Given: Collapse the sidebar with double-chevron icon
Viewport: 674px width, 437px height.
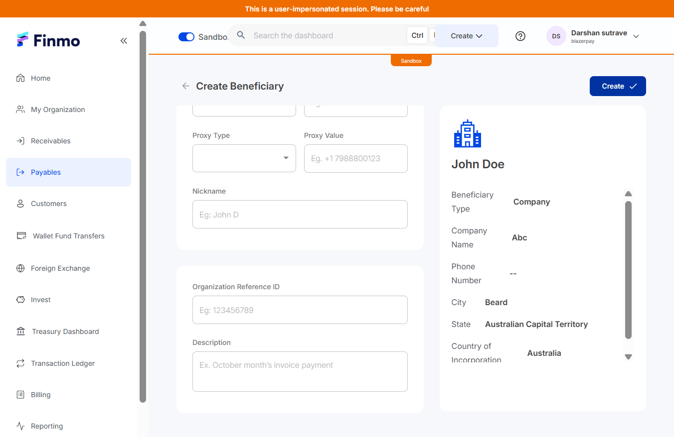Looking at the screenshot, I should pos(124,41).
